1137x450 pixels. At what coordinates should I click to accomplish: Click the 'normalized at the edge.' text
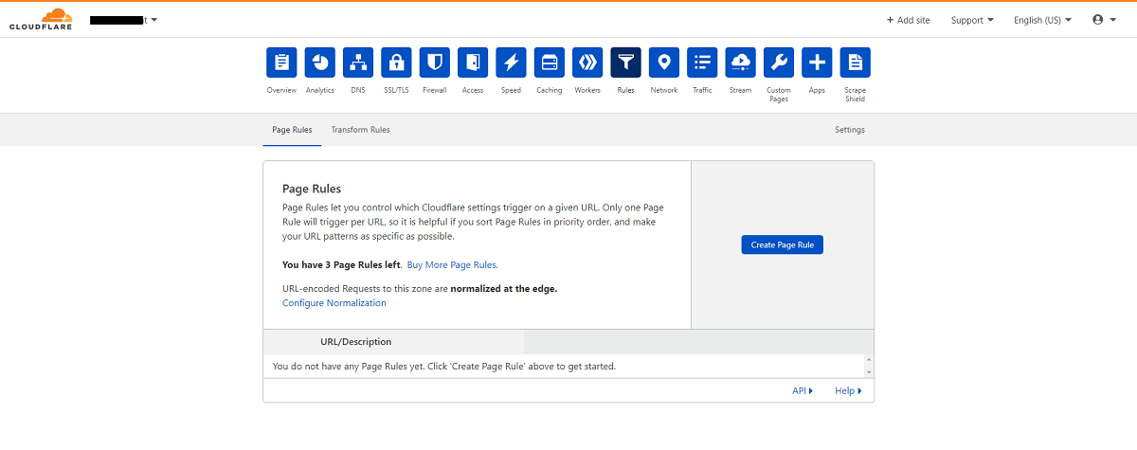504,288
